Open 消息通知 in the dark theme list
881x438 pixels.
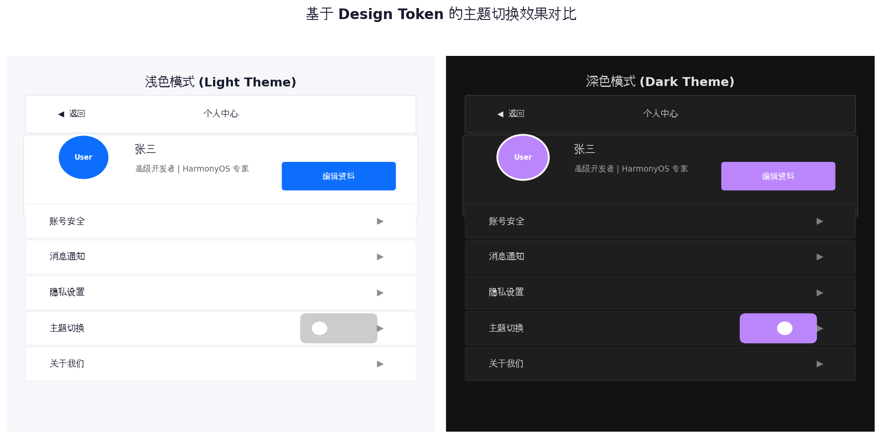660,257
